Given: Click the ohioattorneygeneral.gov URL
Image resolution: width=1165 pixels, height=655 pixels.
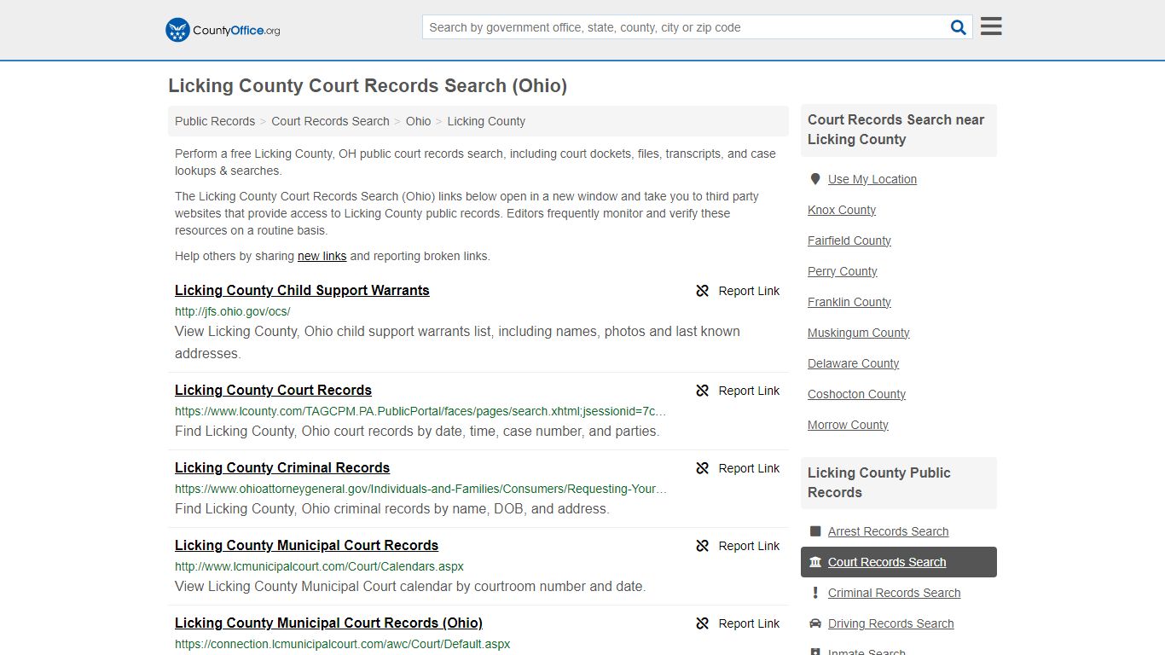Looking at the screenshot, I should (x=420, y=489).
